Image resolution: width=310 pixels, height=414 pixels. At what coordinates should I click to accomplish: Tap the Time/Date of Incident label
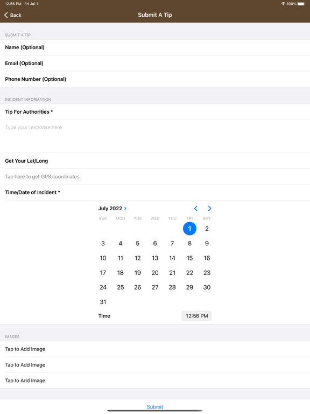point(32,192)
